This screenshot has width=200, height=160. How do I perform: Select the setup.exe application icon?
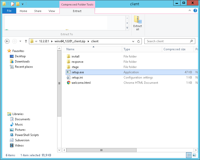(69, 72)
